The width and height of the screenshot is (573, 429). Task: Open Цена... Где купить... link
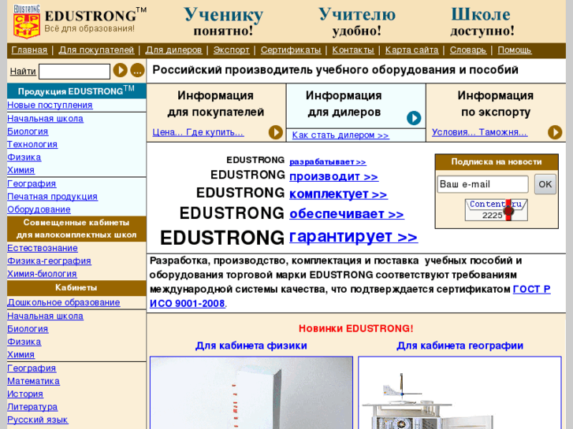[x=198, y=132]
